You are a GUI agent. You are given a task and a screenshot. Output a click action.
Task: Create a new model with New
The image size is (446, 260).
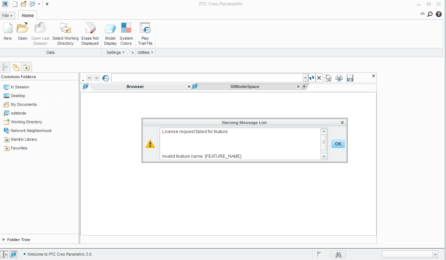point(8,32)
